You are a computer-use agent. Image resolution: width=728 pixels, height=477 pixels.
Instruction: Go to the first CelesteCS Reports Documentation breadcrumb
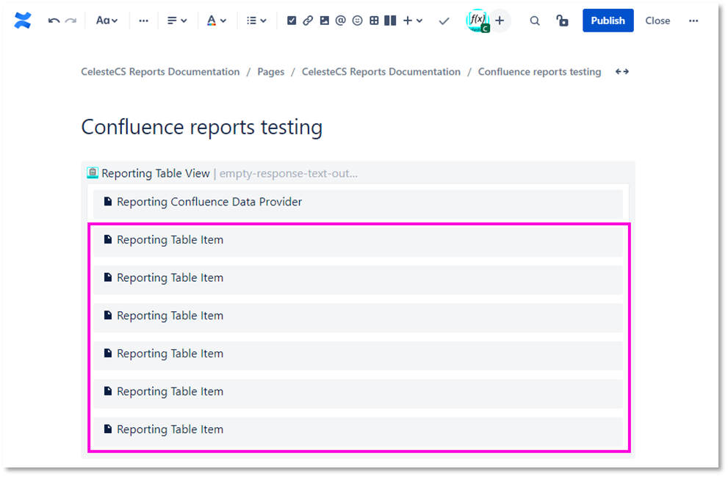pos(160,71)
